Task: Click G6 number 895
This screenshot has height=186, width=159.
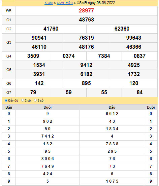Action: (86, 83)
